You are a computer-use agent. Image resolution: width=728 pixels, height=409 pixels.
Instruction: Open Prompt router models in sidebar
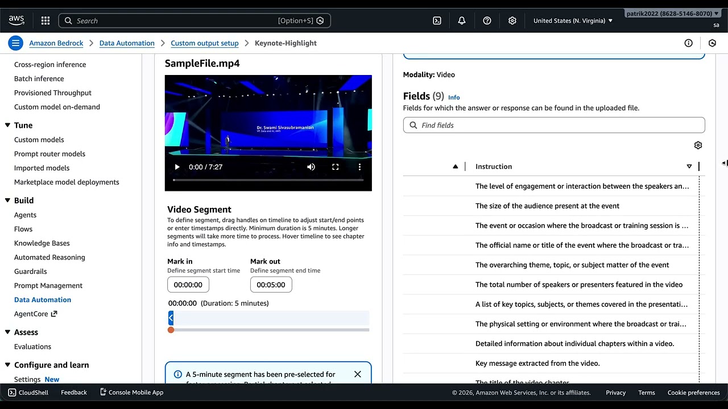click(x=49, y=154)
